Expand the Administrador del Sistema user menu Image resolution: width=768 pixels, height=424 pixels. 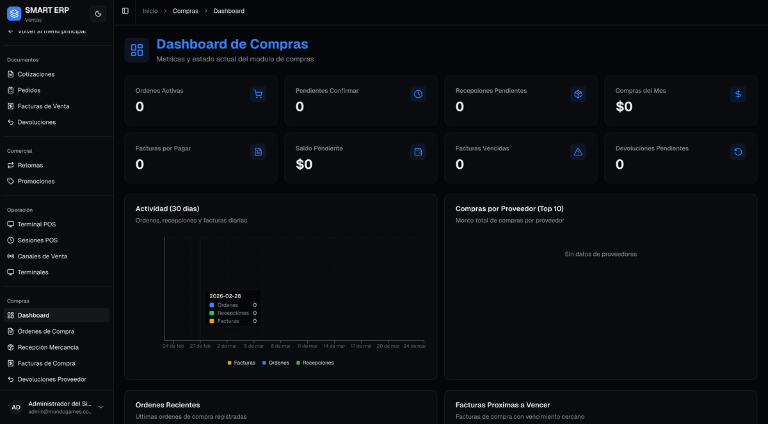[100, 407]
